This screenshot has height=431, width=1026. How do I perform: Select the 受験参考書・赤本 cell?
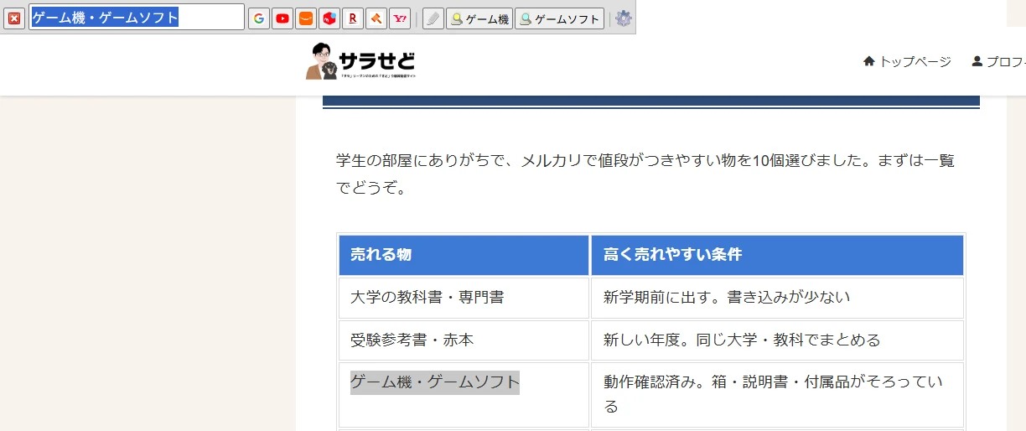(464, 340)
